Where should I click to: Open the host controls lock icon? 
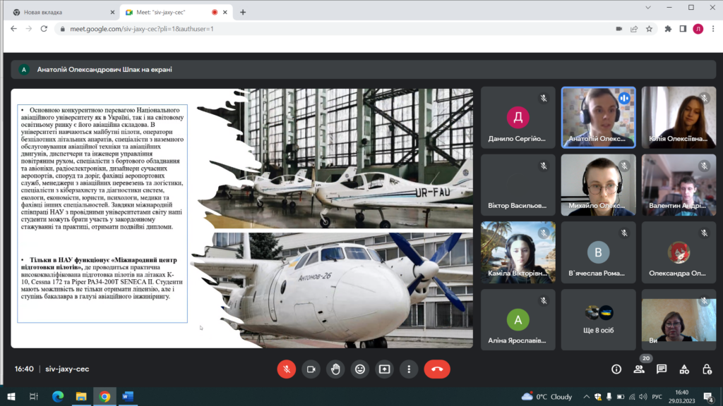coord(707,369)
